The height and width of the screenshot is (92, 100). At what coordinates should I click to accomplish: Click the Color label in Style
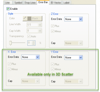coord(12,18)
